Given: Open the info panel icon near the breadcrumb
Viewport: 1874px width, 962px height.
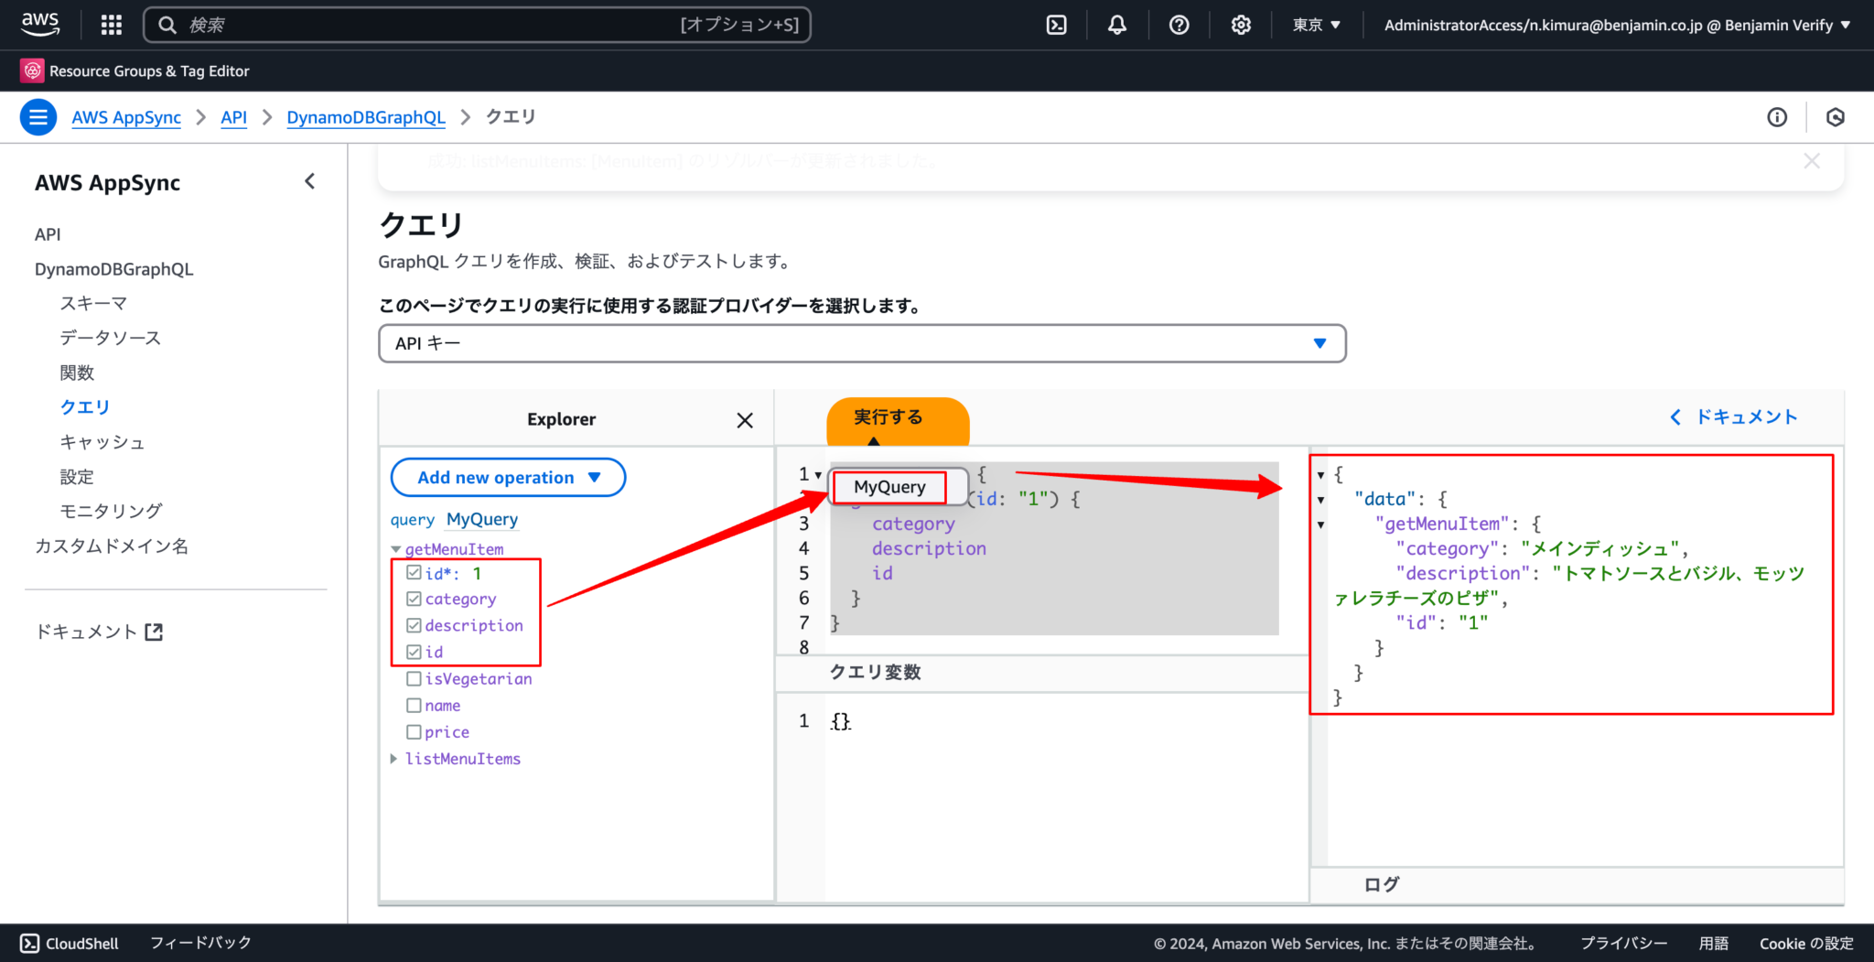Looking at the screenshot, I should tap(1778, 117).
